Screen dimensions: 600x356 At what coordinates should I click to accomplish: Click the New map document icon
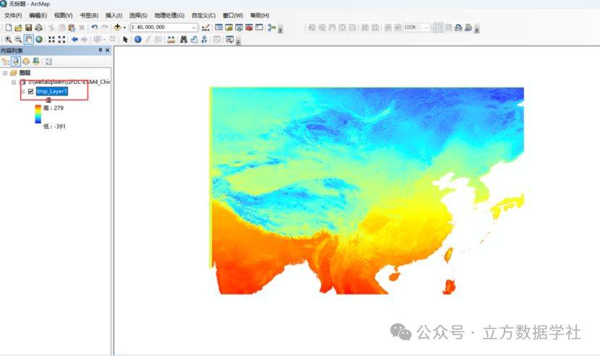click(9, 27)
